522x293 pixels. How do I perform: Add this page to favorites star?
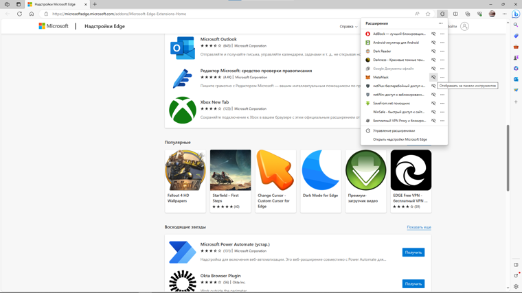click(428, 14)
